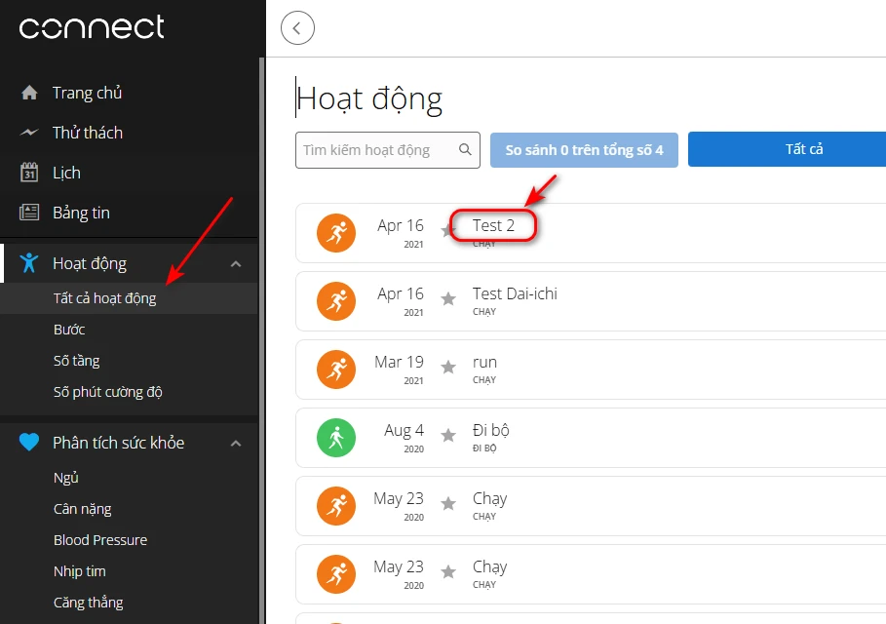Click the Aug 4 2020 date text
The height and width of the screenshot is (624, 886).
[x=404, y=438]
